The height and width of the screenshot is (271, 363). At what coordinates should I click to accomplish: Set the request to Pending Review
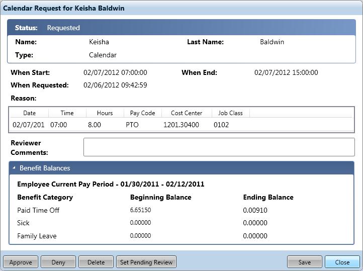146,262
